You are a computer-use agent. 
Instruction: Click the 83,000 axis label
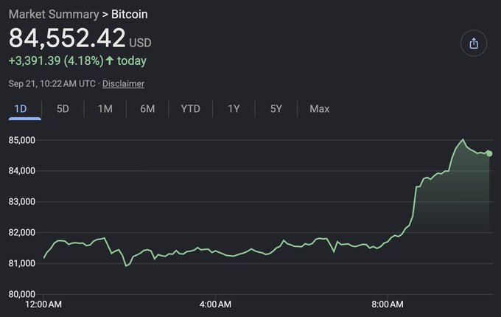pyautogui.click(x=21, y=202)
